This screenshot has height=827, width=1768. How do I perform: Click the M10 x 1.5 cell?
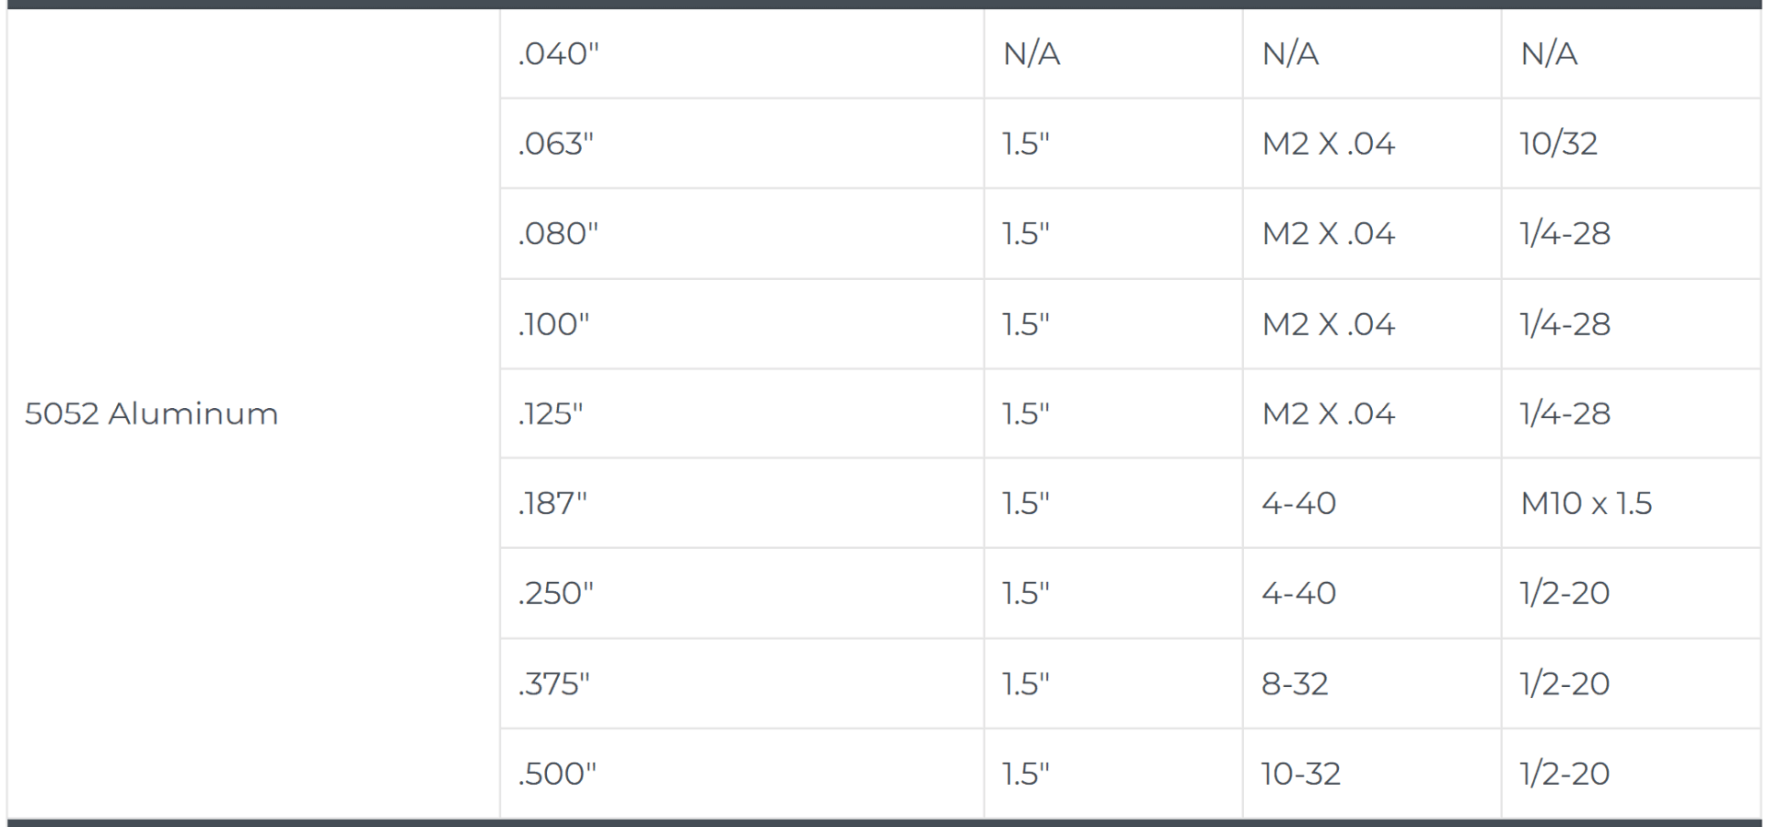pyautogui.click(x=1631, y=504)
